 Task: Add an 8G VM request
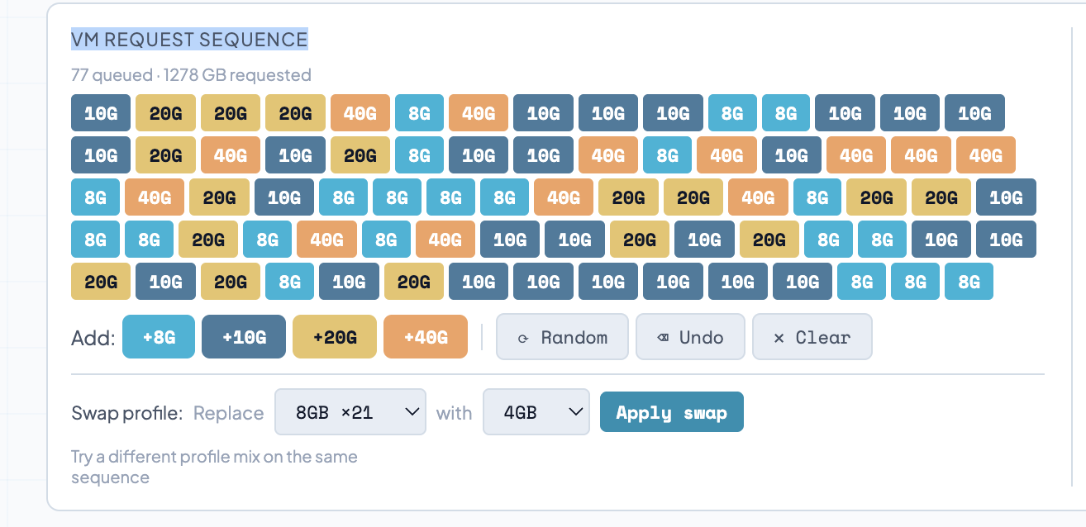[x=159, y=337]
